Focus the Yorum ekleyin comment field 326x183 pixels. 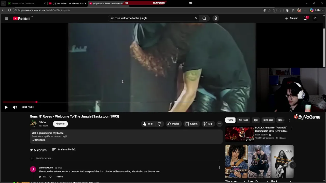point(127,158)
